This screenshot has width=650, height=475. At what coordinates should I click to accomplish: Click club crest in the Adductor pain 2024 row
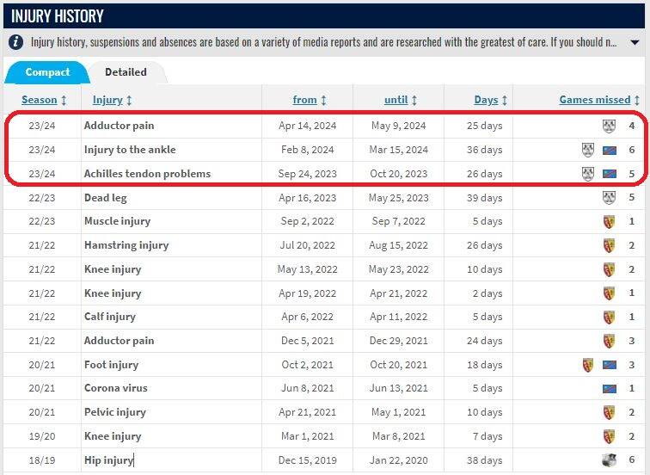610,126
